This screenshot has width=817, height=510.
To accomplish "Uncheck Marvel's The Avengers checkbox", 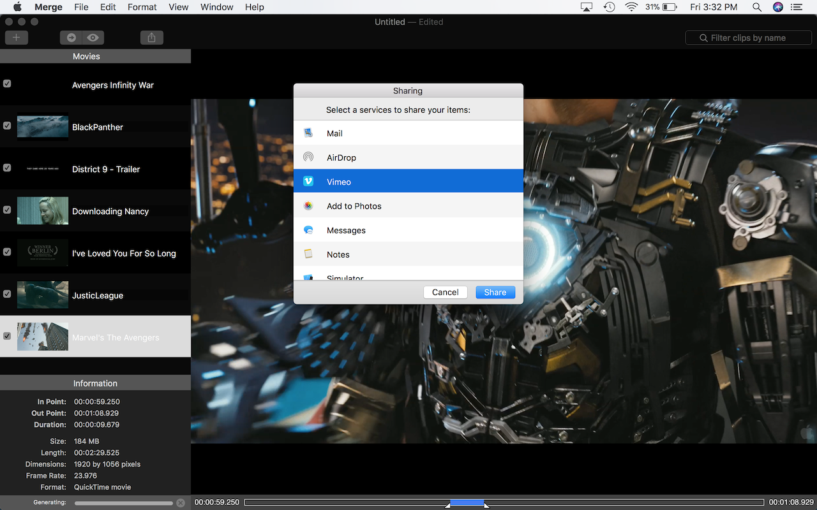I will click(x=7, y=336).
